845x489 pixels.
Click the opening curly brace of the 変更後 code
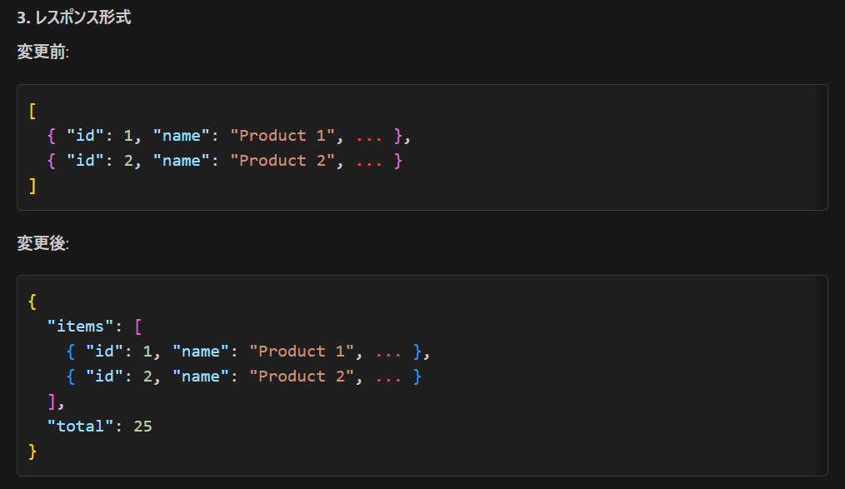[x=32, y=301]
